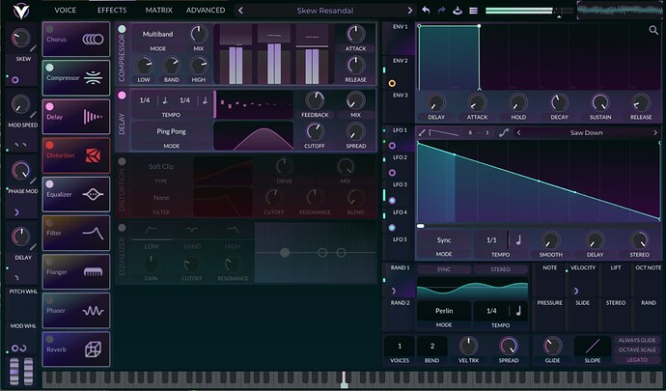Click the delay Feedback knob
Image resolution: width=666 pixels, height=391 pixels.
(x=315, y=99)
